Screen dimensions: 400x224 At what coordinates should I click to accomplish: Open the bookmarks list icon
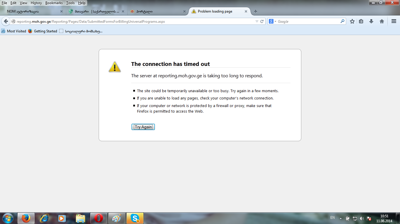point(361,21)
